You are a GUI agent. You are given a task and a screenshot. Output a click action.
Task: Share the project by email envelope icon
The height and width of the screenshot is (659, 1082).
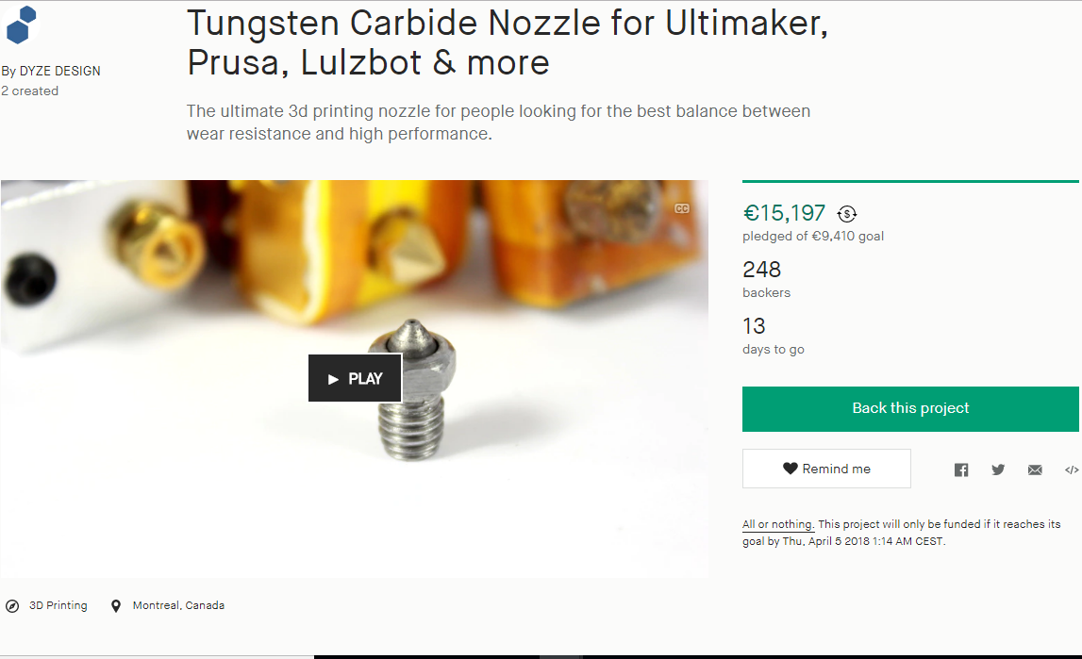[x=1035, y=470]
